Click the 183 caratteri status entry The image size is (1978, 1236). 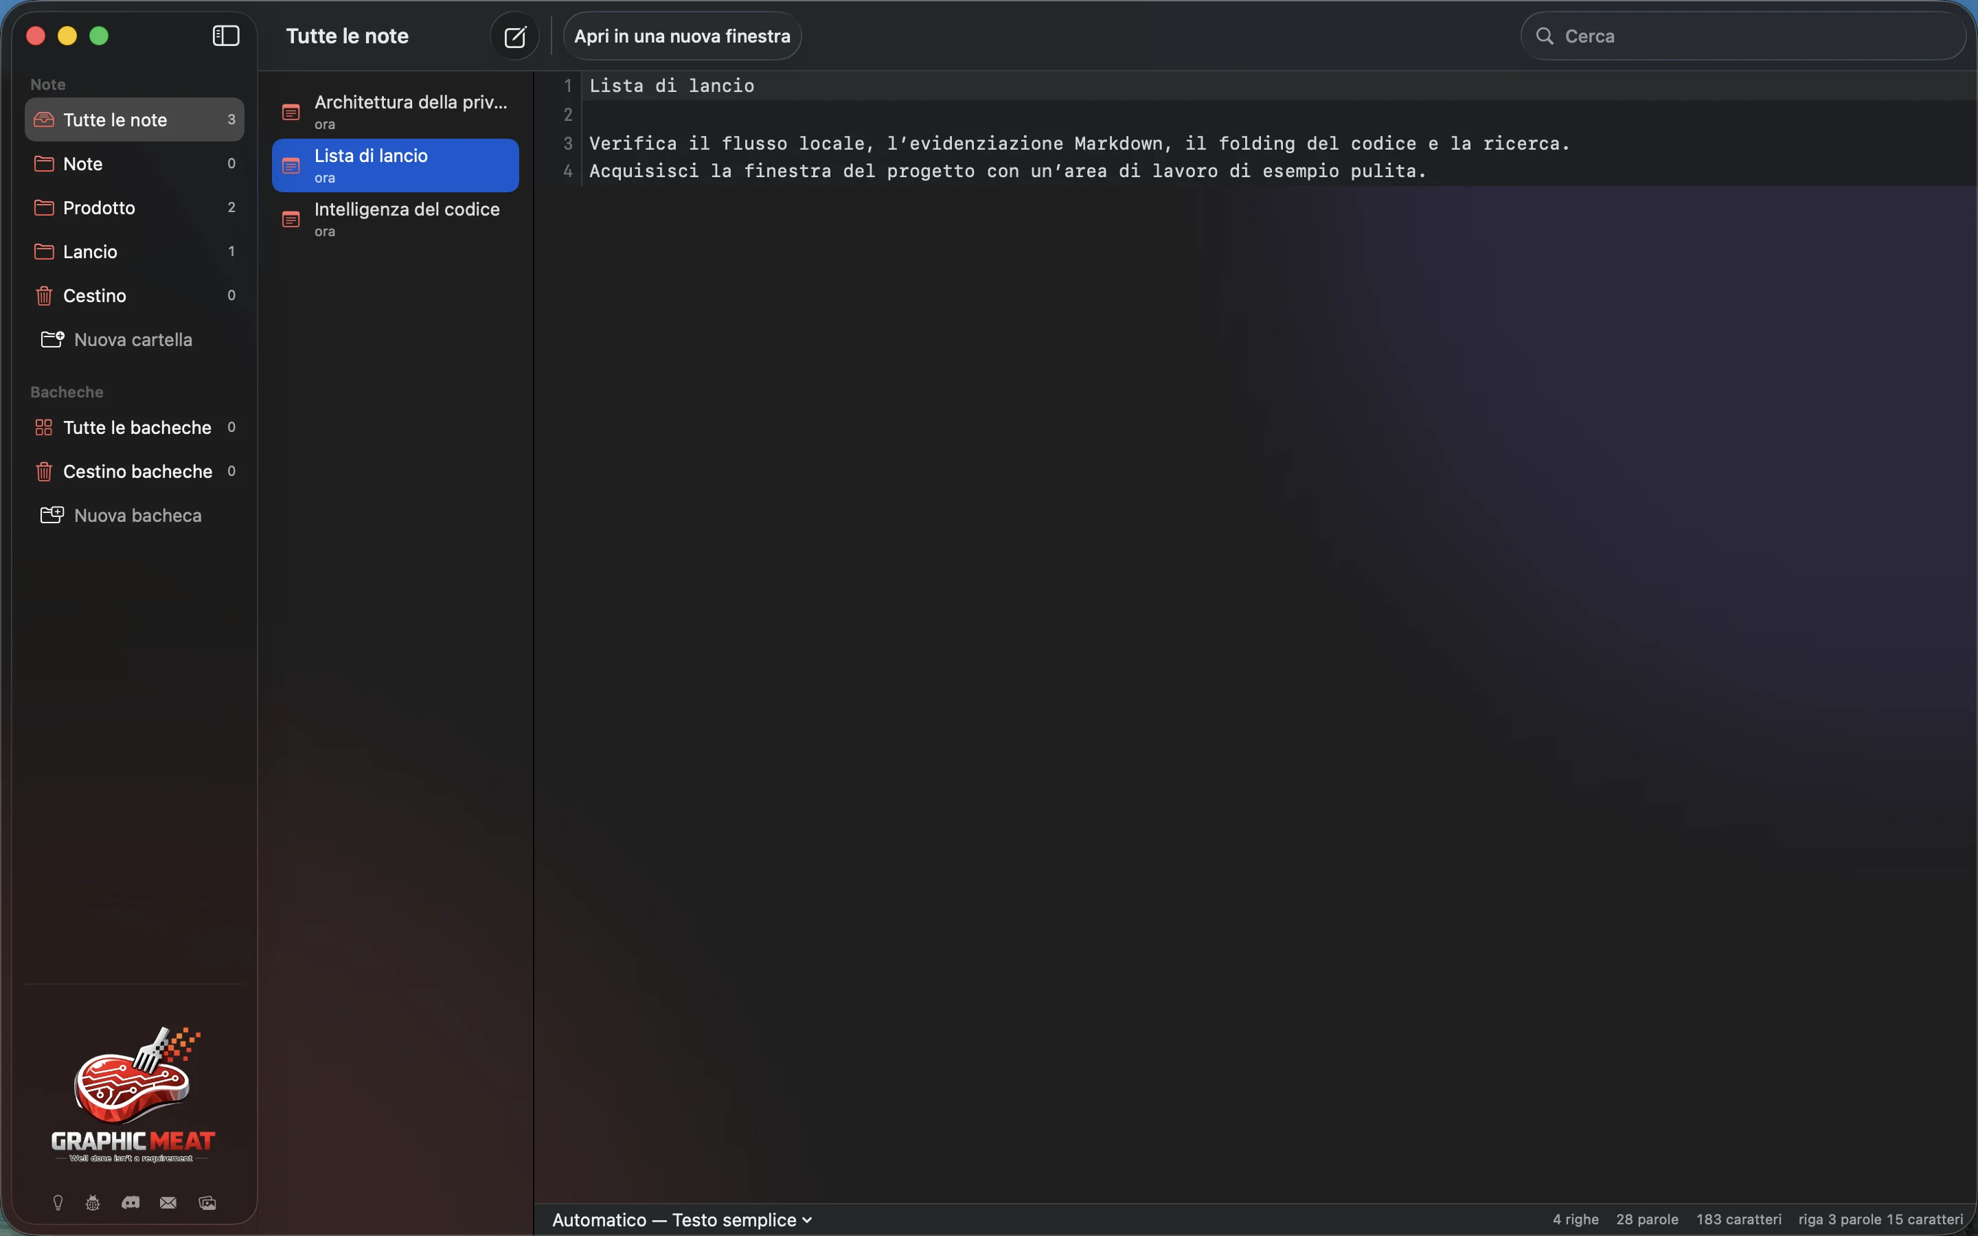[x=1738, y=1220]
